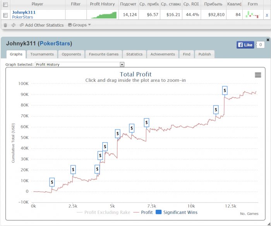Screen dimensions: 271x226
Task: Toggle the header select-all checkbox
Action: pyautogui.click(x=5, y=5)
